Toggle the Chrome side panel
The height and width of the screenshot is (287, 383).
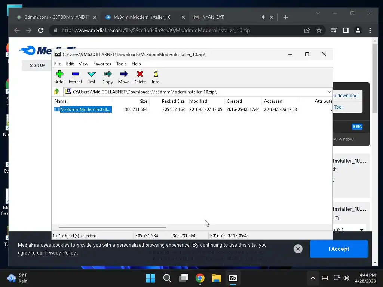click(x=346, y=30)
